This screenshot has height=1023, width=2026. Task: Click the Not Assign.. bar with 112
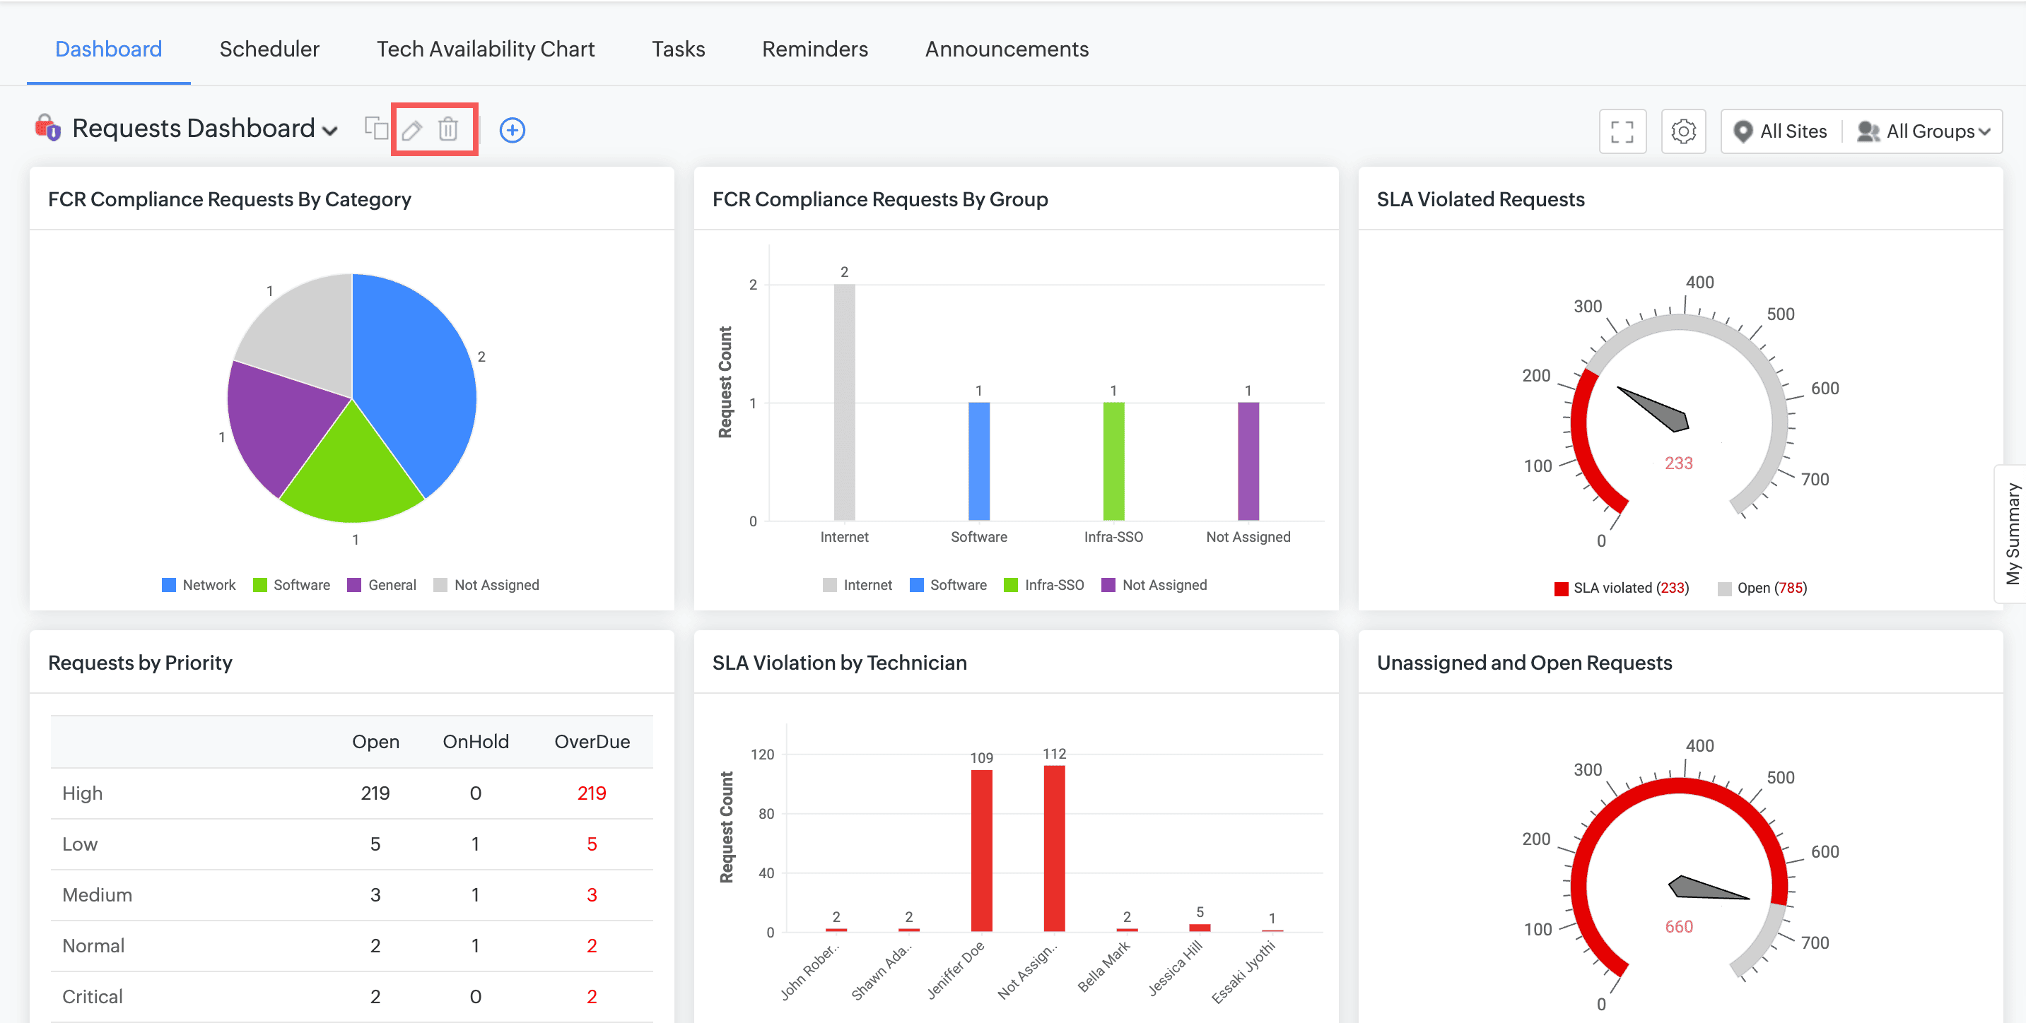pos(1054,848)
